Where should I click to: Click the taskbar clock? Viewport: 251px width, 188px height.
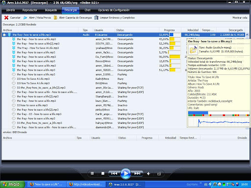click(x=245, y=185)
